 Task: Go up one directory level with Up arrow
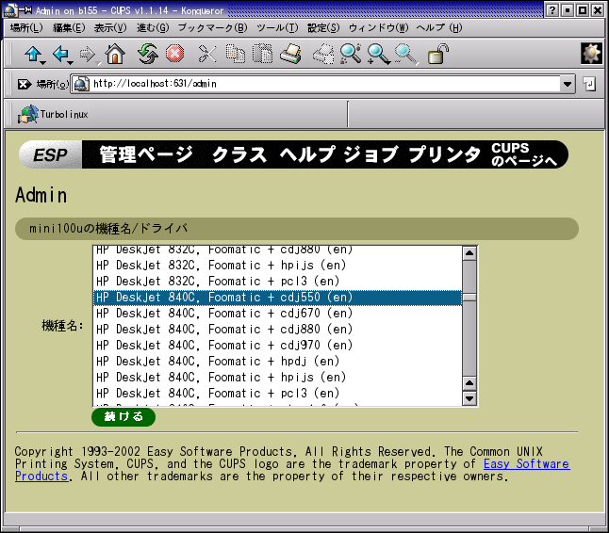(33, 54)
